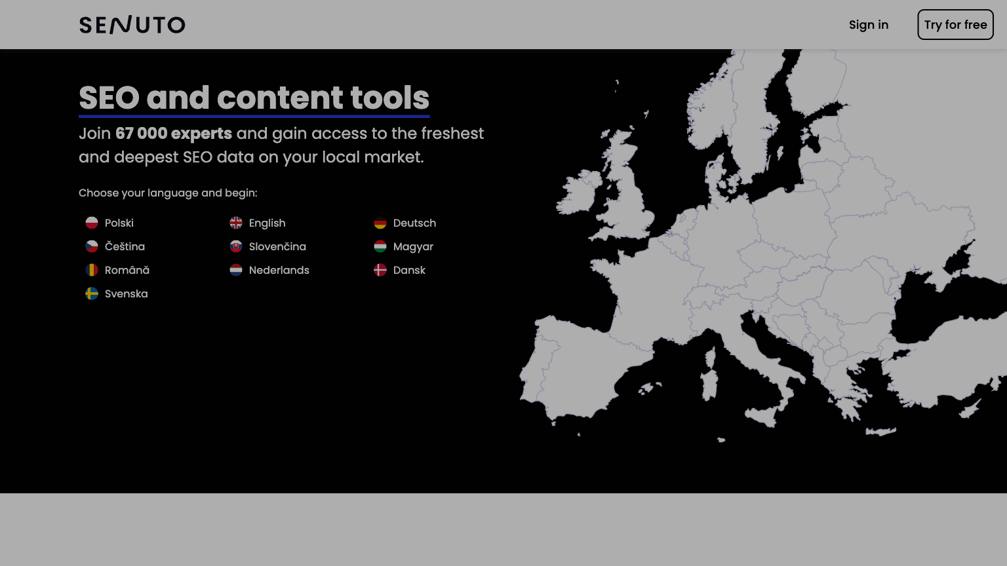Image resolution: width=1007 pixels, height=566 pixels.
Task: Click the Hungarian flag icon
Action: 380,246
